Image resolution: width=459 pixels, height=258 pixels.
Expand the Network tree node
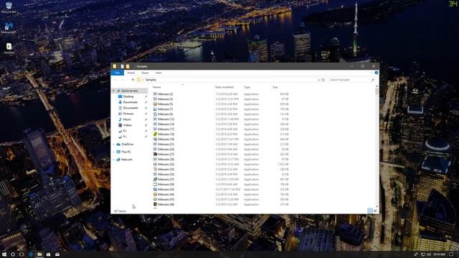[x=114, y=159]
